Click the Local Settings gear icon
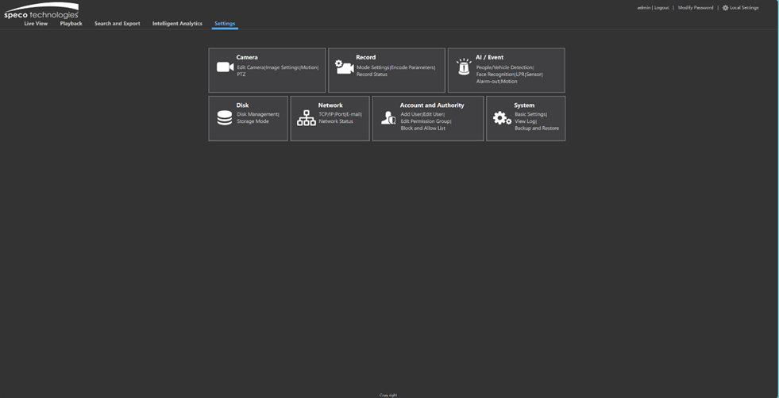 point(725,8)
